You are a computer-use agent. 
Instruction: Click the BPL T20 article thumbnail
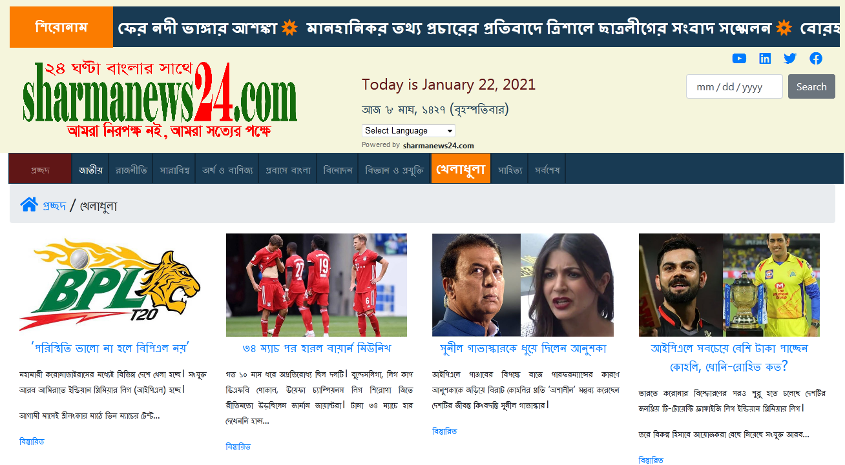[110, 285]
